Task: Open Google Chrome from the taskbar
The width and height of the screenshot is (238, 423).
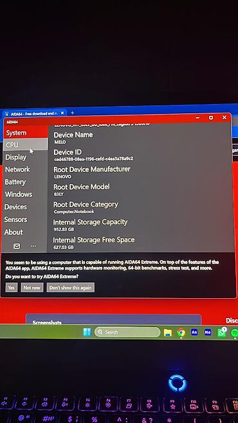Action: (181, 332)
